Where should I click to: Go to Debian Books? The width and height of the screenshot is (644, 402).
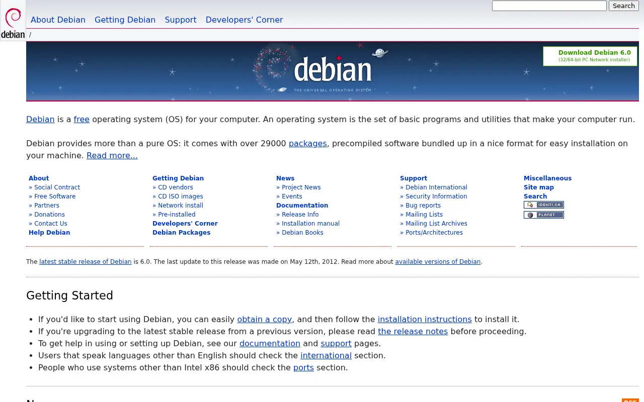[x=302, y=233]
